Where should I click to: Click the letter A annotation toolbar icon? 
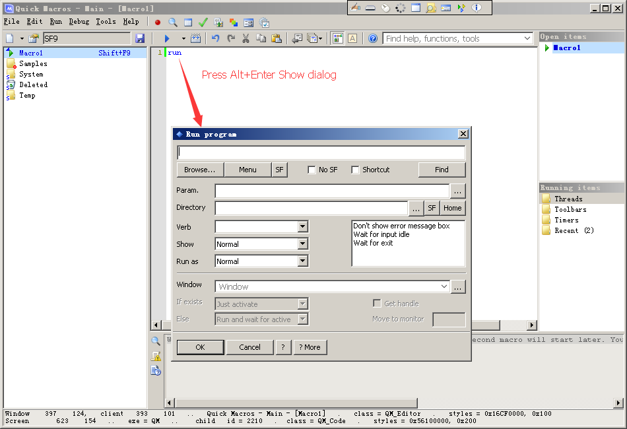[352, 38]
